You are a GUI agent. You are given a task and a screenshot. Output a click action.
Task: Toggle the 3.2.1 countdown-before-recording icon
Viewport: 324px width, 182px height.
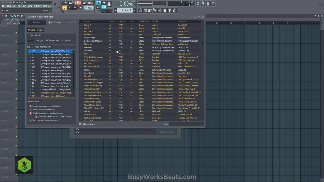point(78,3)
